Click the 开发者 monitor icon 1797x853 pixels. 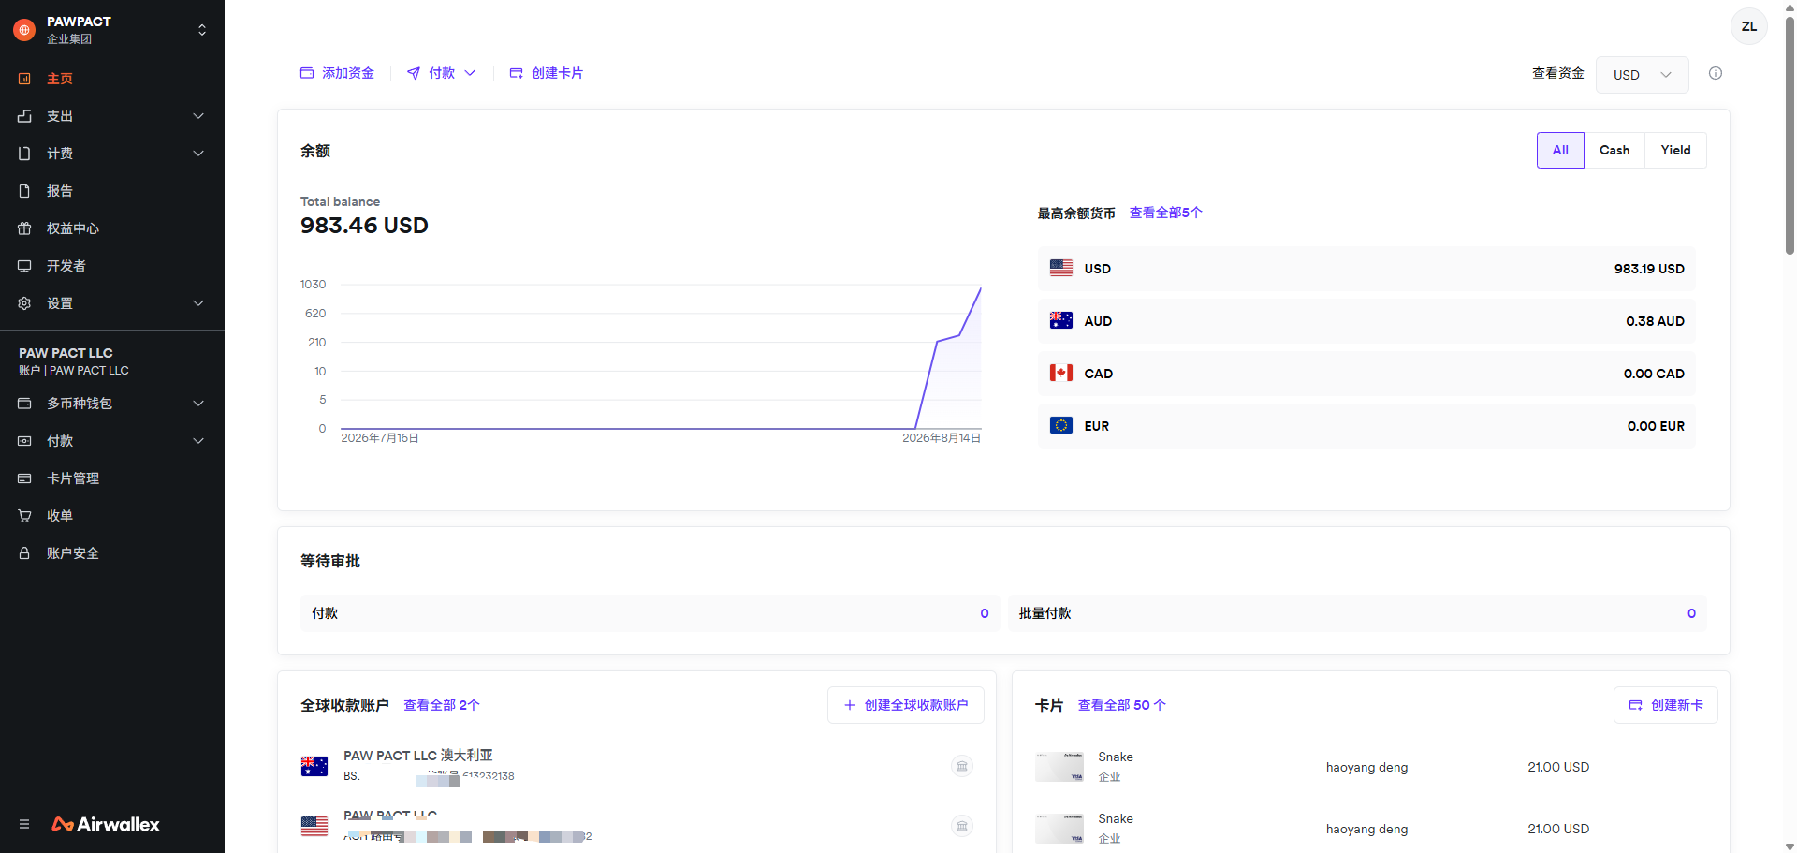[x=24, y=266]
